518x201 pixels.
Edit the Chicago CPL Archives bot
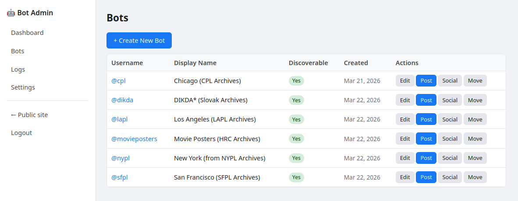click(405, 81)
